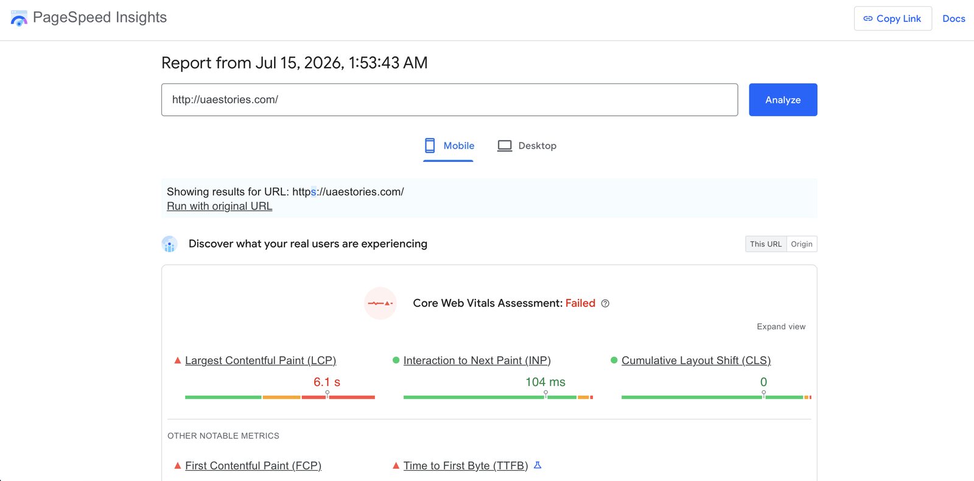Click the 6.1 s LCP value
Image resolution: width=974 pixels, height=481 pixels.
click(x=327, y=382)
